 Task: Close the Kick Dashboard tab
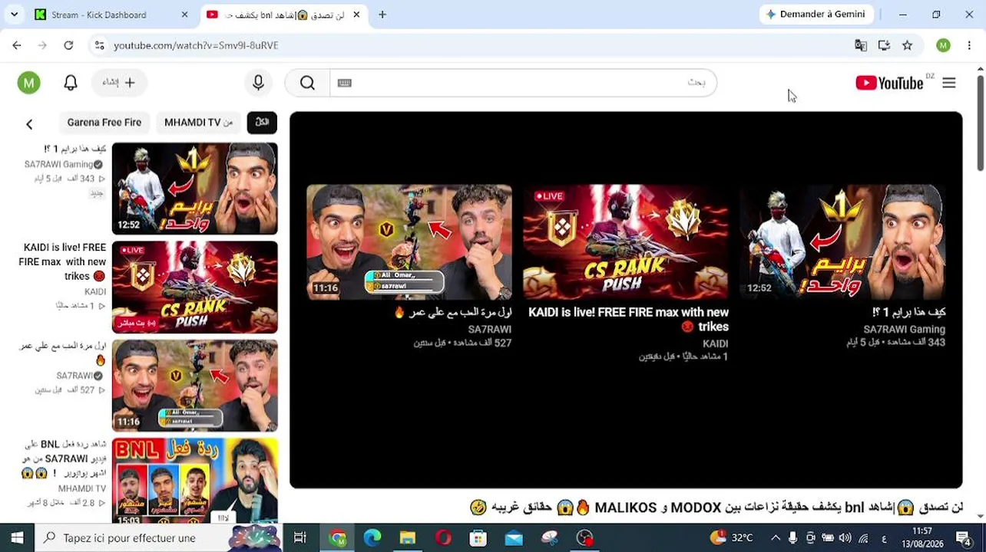184,15
